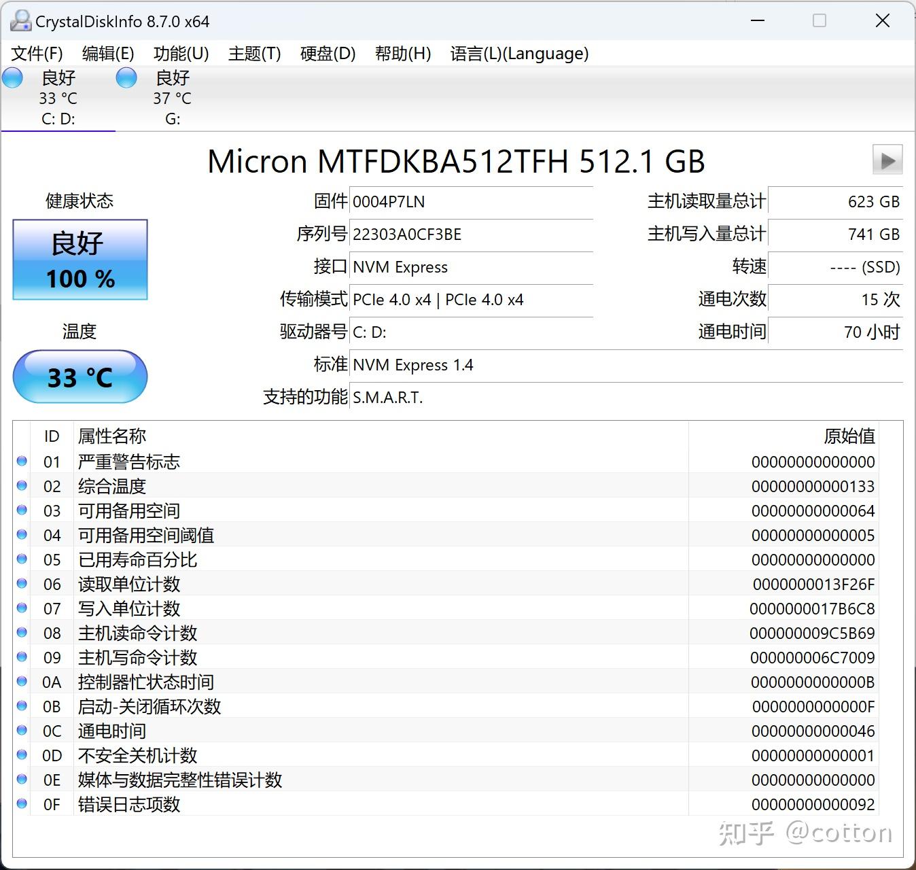Click power on count value 15 次
The image size is (916, 870).
835,300
